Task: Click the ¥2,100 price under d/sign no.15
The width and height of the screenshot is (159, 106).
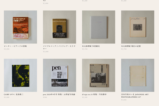Action: pyautogui.click(x=85, y=97)
